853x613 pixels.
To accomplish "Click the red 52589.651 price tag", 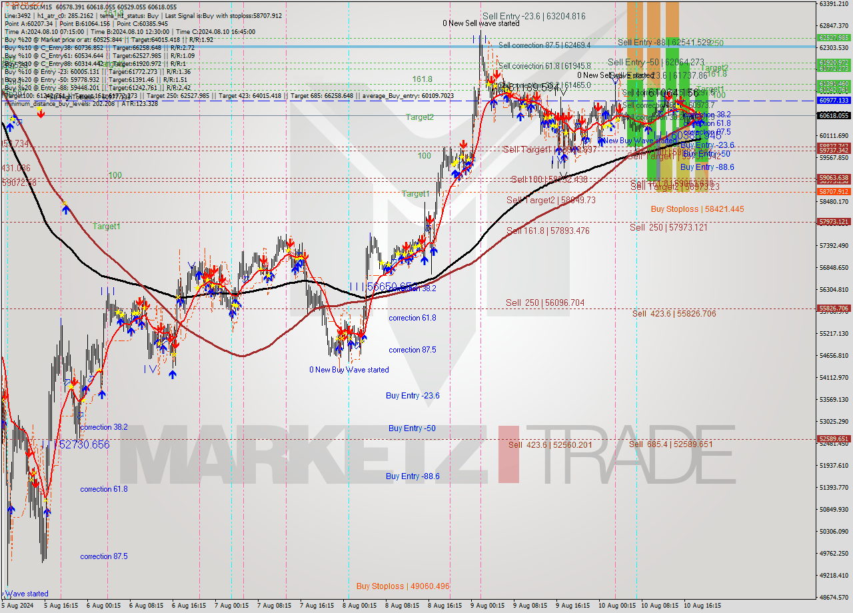I will point(834,438).
